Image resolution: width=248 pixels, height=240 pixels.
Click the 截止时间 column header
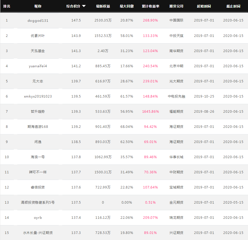(x=233, y=6)
